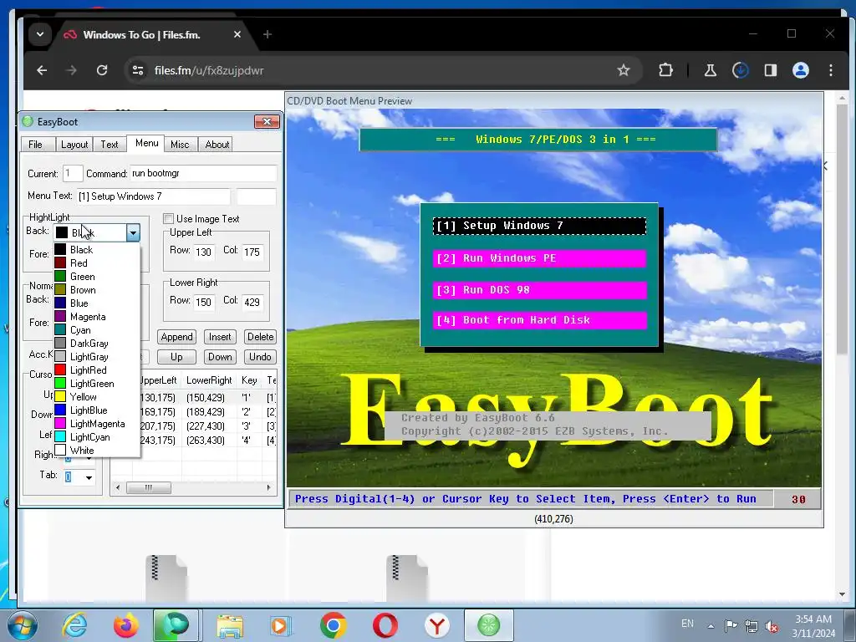The image size is (856, 642).
Task: Click the Undo button
Action: point(261,357)
